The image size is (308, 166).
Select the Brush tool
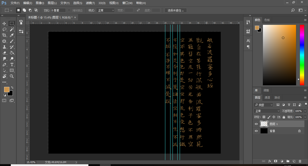(12, 41)
